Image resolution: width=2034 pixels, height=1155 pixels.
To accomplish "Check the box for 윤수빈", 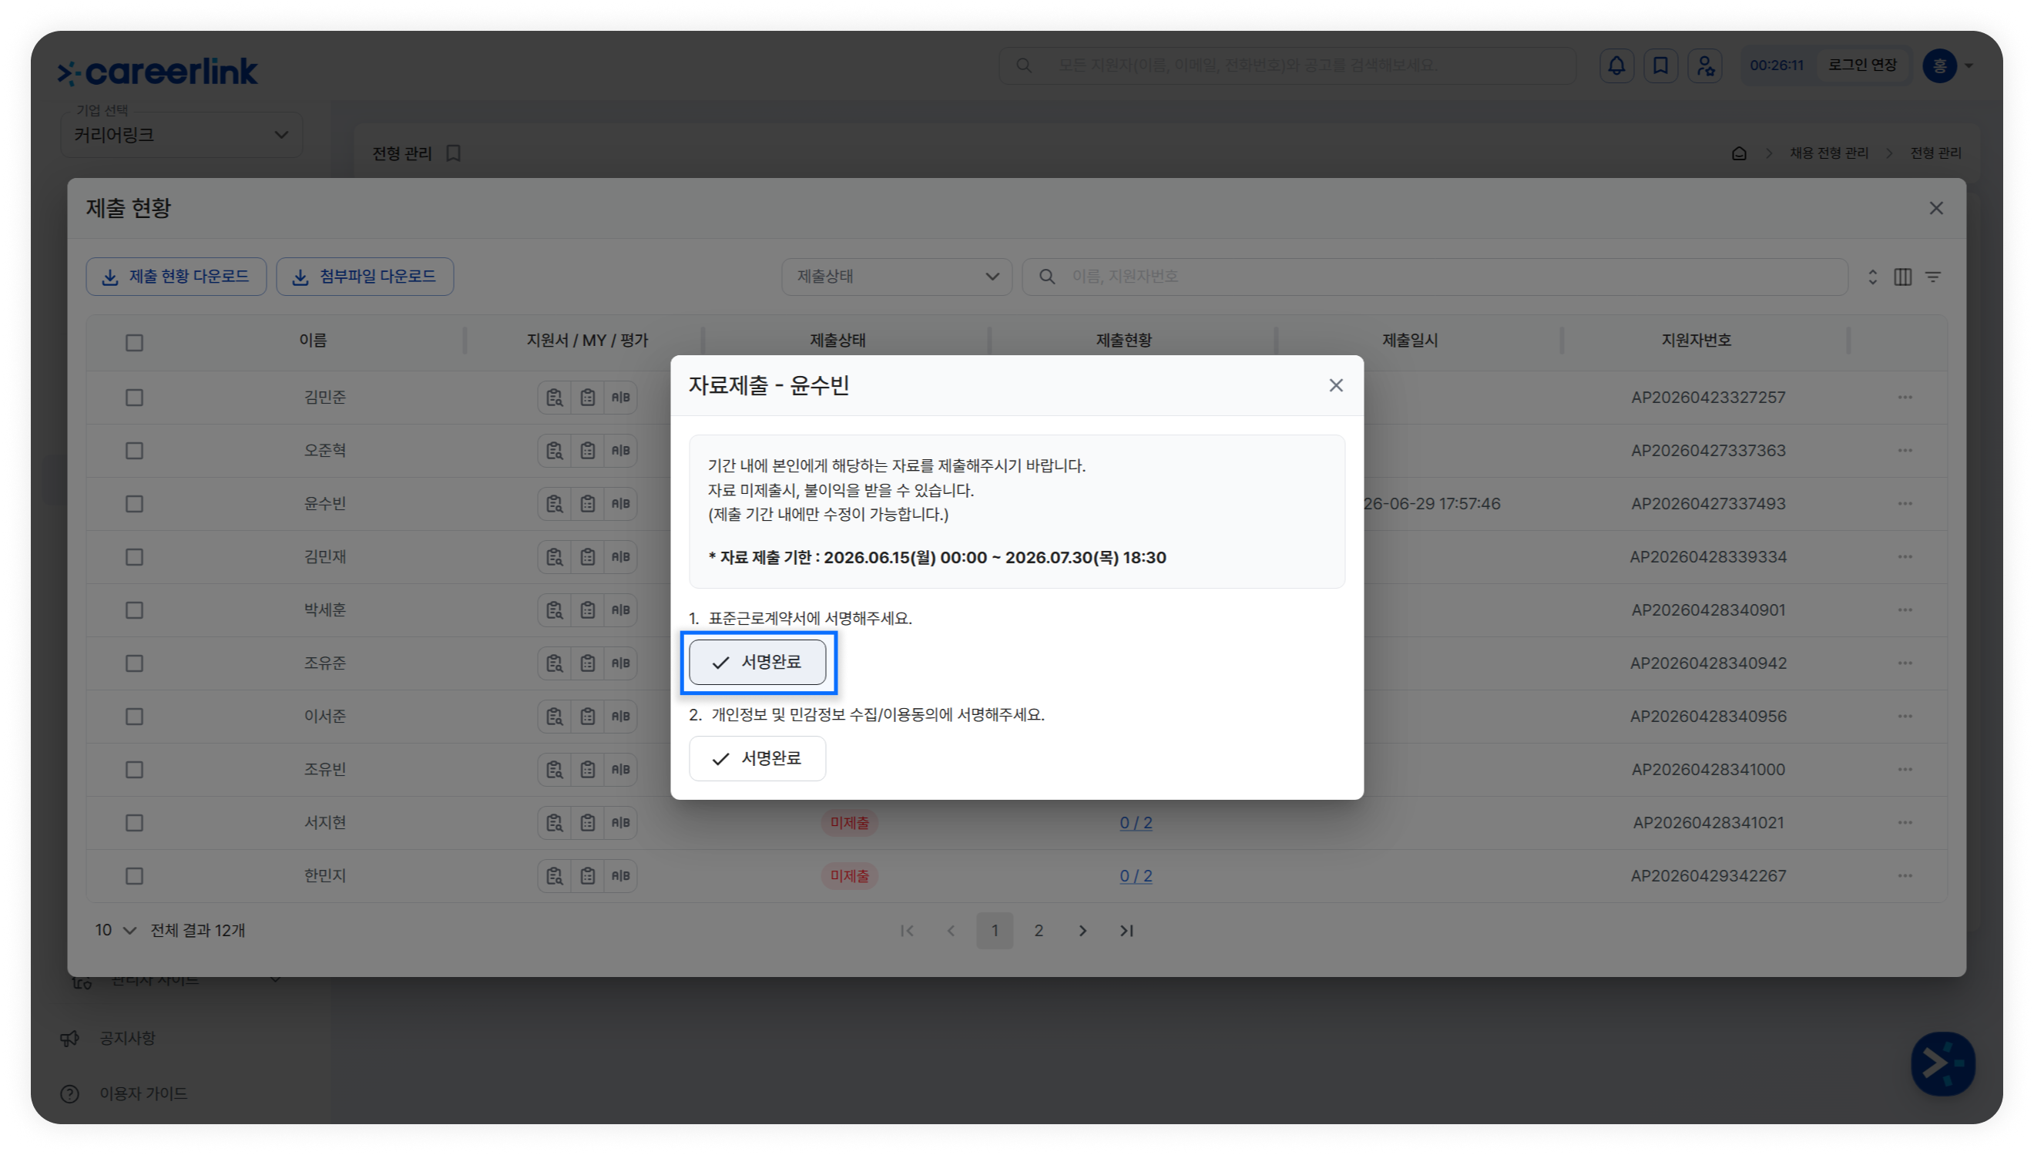I will coord(134,504).
